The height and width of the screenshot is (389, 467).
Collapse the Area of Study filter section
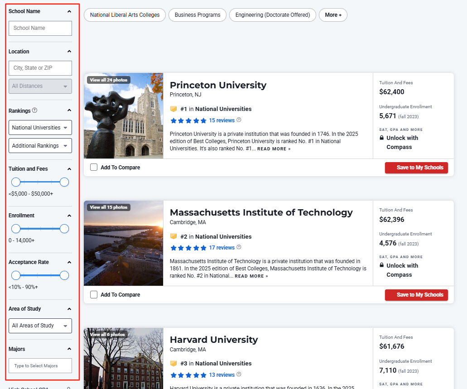coord(69,309)
